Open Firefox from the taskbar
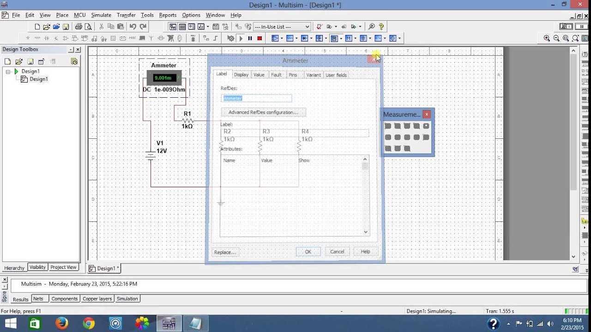 coord(61,323)
